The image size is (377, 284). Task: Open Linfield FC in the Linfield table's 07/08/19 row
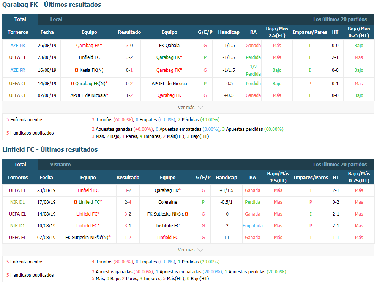point(167,238)
